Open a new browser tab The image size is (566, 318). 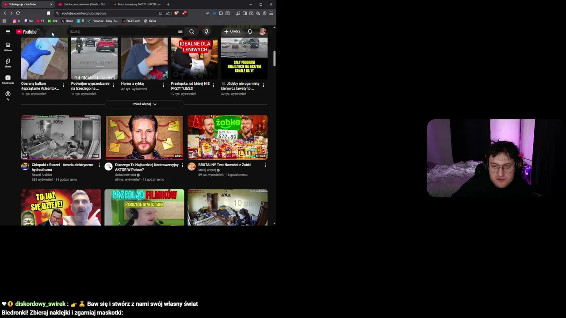tap(168, 4)
